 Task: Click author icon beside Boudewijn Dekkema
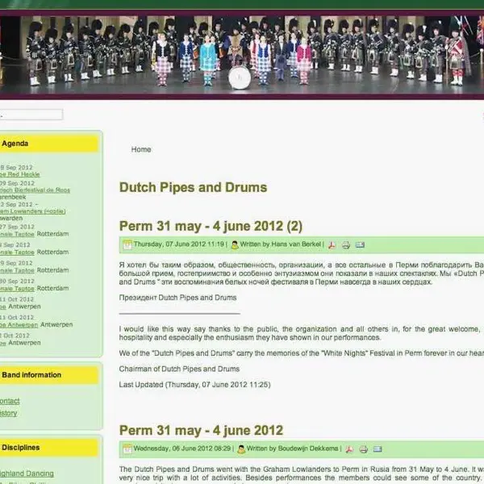241,449
